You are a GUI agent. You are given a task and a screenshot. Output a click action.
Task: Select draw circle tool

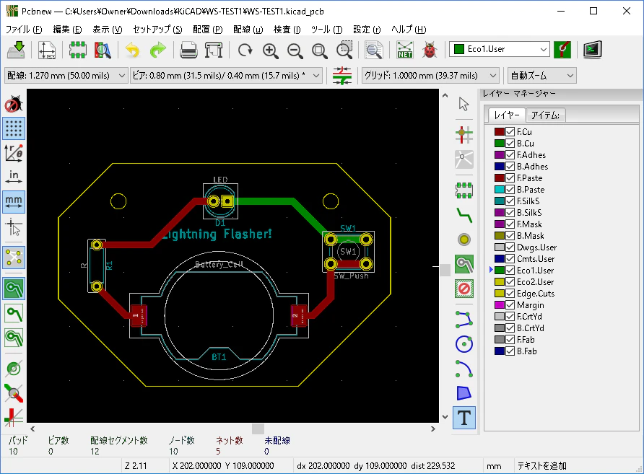click(x=464, y=344)
